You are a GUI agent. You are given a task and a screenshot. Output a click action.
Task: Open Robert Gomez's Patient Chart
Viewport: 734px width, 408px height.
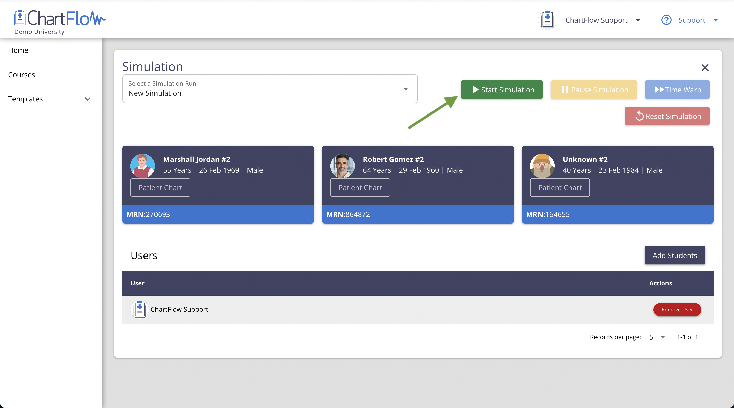click(x=360, y=187)
